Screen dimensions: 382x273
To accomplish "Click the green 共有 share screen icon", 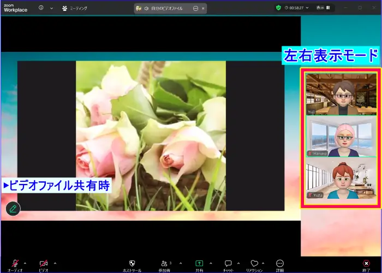I will (x=199, y=264).
